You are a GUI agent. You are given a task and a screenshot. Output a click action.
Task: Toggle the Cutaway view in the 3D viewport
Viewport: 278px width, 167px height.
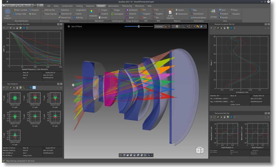click(x=159, y=26)
